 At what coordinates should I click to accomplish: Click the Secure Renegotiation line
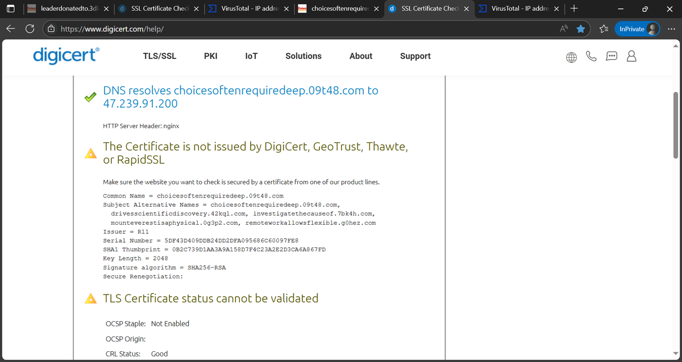click(x=143, y=277)
